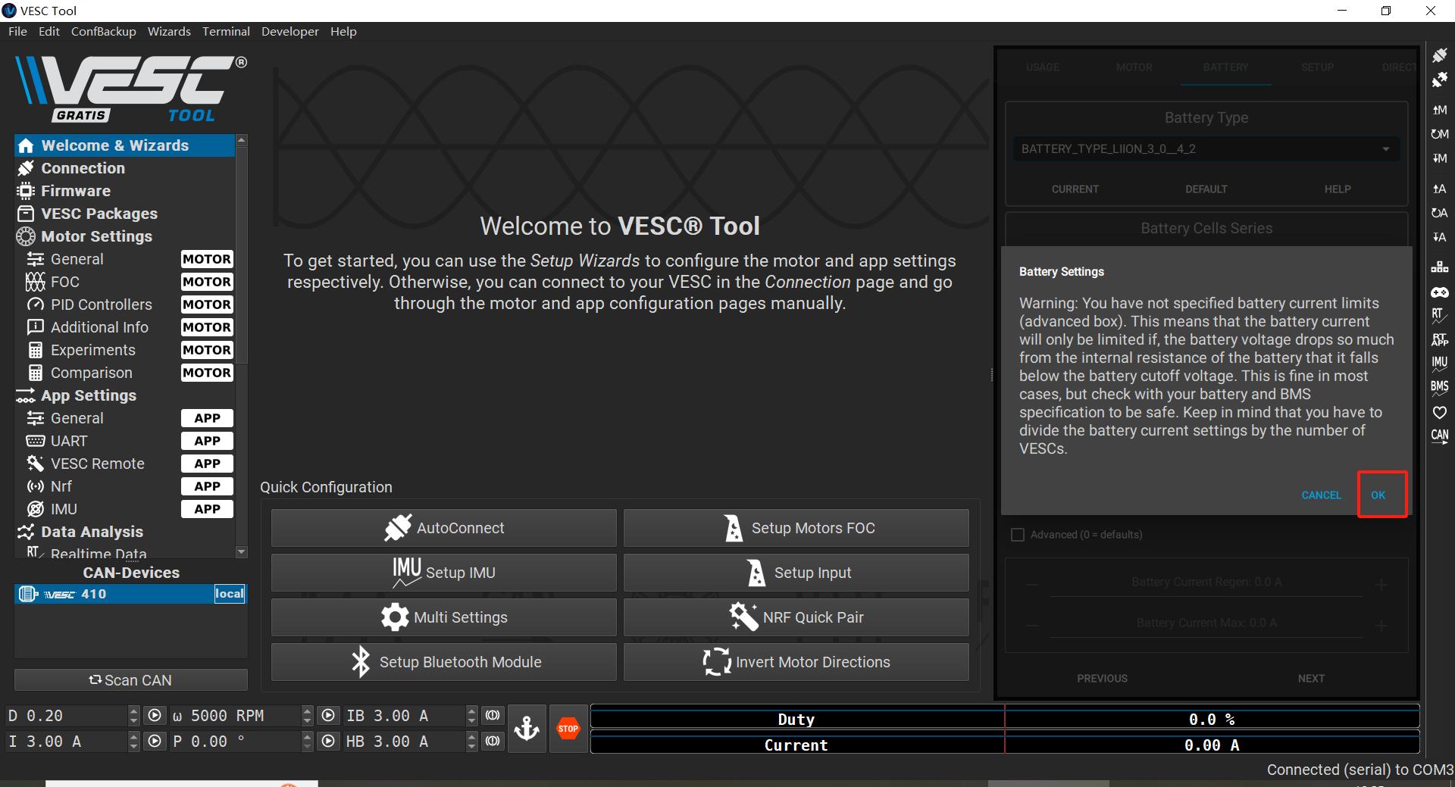
Task: Decrease I current value with down arrow
Action: point(134,747)
